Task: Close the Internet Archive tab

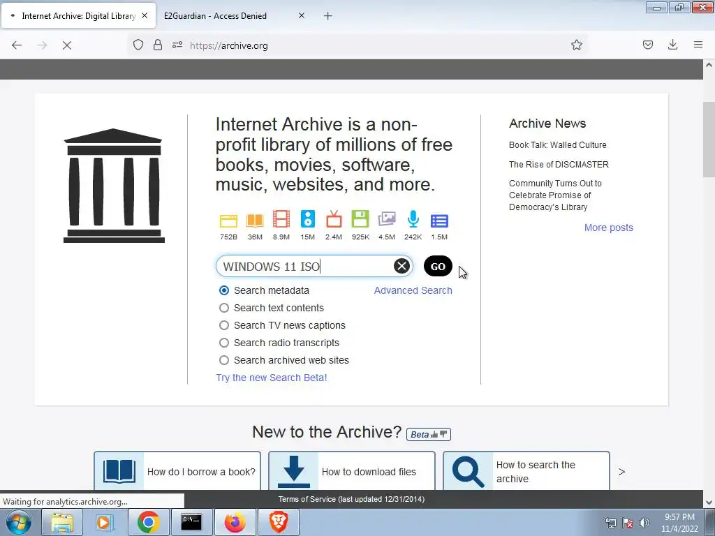Action: point(145,15)
